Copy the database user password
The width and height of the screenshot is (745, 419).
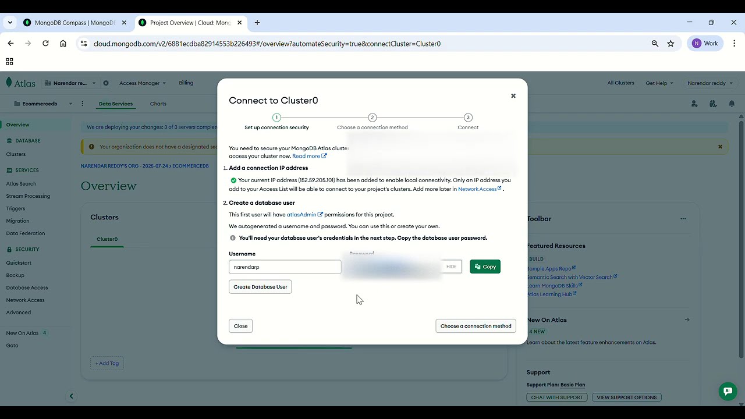pos(485,267)
